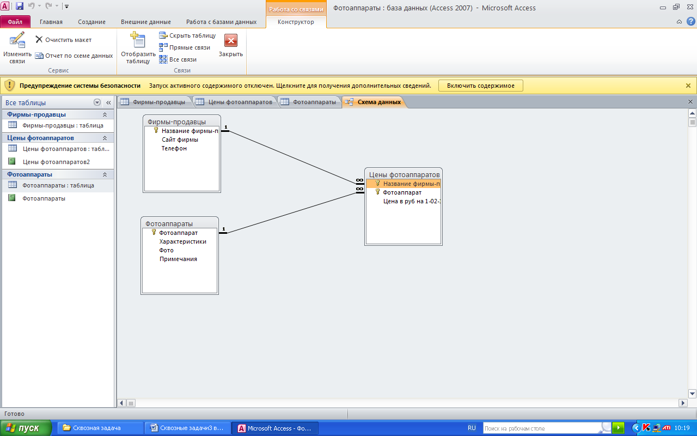Click the security warning shield icon

tap(9, 86)
